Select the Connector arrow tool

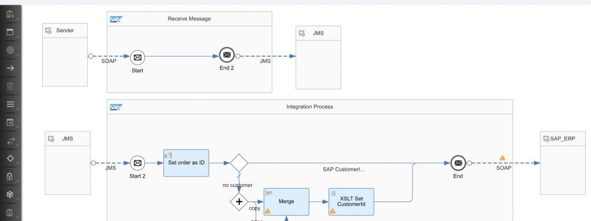[10, 68]
